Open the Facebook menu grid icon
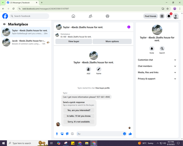Viewport: 183px width, 146px height. 162,16
